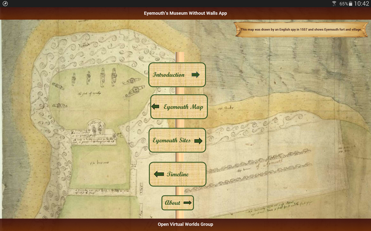The image size is (371, 231).
Task: Click the 65% battery percentage text
Action: pos(344,4)
